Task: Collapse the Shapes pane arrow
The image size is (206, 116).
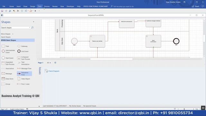Action: [x=33, y=22]
